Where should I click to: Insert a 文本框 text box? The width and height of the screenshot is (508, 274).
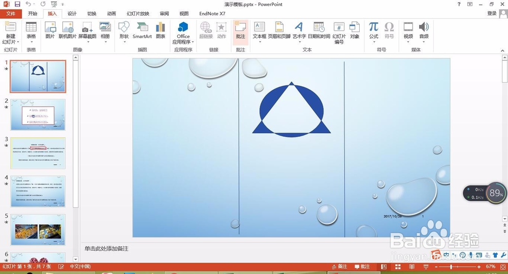click(259, 27)
